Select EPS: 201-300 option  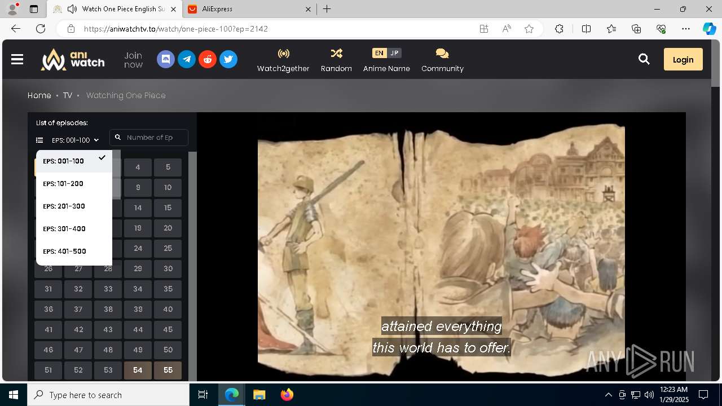(x=74, y=206)
